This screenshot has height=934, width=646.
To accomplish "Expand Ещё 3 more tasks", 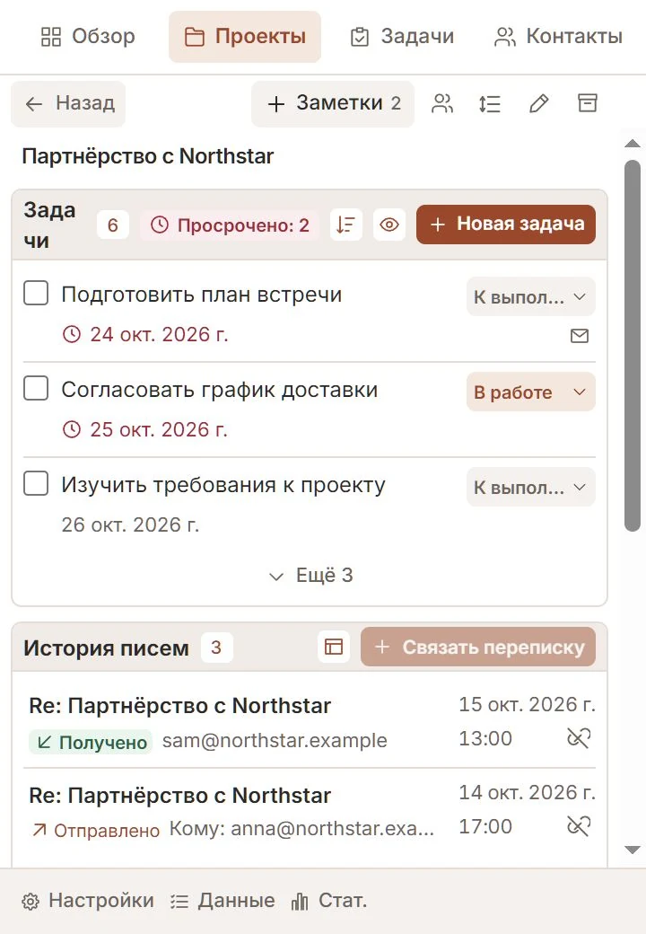I will (310, 576).
